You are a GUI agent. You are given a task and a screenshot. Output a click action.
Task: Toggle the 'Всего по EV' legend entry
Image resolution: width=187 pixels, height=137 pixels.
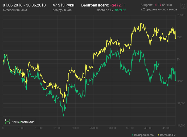[167, 135]
